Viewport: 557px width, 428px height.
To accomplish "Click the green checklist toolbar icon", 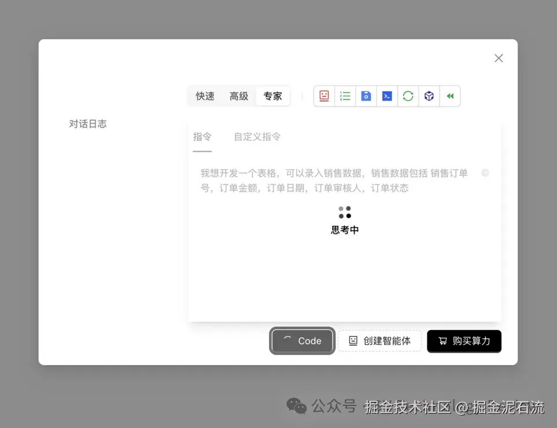I will pos(345,96).
